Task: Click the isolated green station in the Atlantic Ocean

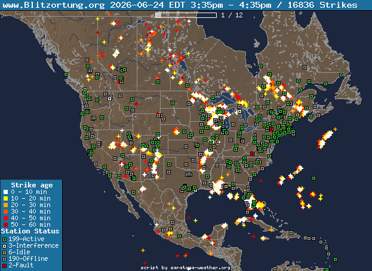Action: [313, 178]
